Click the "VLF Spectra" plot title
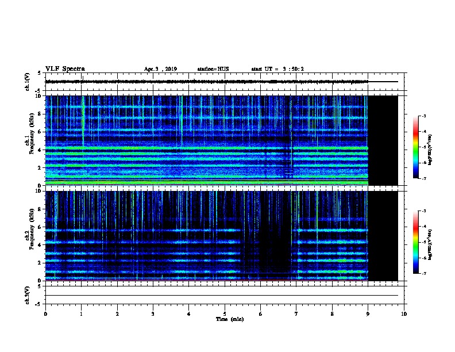The height and width of the screenshot is (352, 455). click(65, 69)
